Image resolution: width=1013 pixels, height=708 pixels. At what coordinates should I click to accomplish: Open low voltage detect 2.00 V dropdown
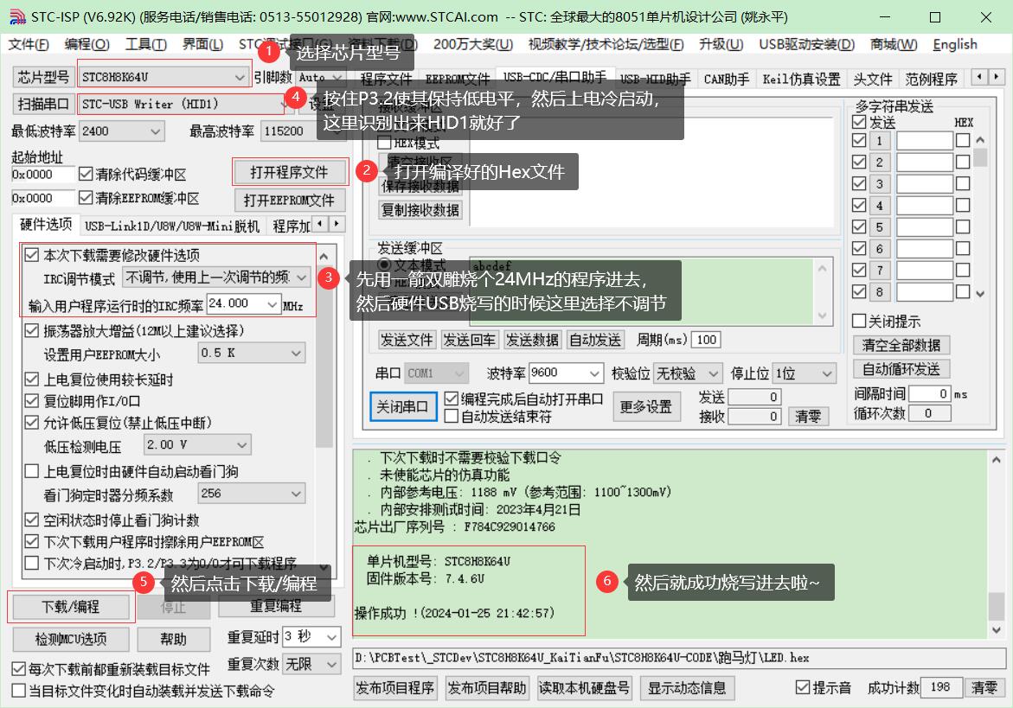pos(241,444)
